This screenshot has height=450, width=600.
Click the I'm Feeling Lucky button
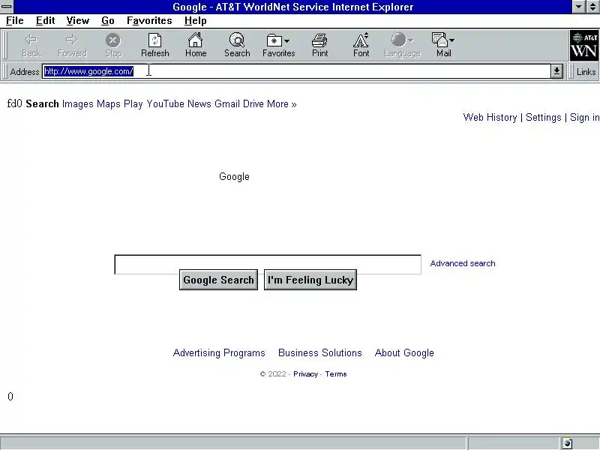pyautogui.click(x=310, y=280)
